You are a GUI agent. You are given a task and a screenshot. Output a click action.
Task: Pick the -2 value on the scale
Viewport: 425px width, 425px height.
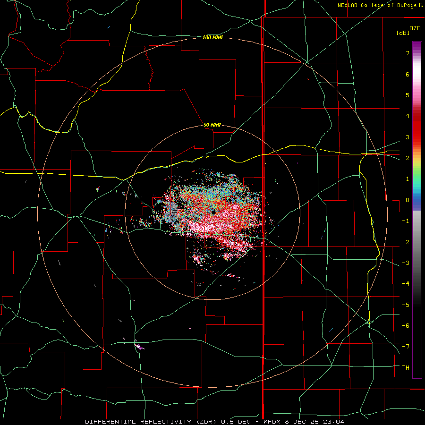pyautogui.click(x=406, y=242)
